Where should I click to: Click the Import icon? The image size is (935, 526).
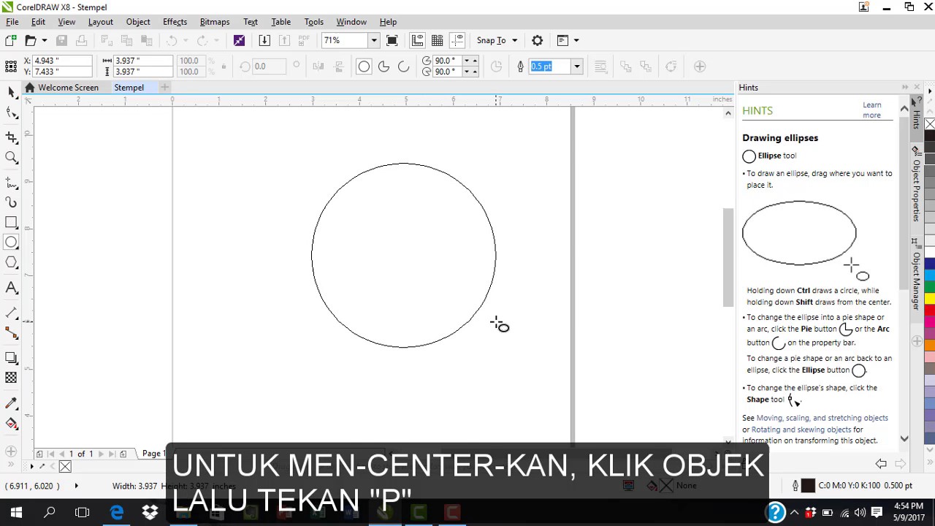coord(264,40)
